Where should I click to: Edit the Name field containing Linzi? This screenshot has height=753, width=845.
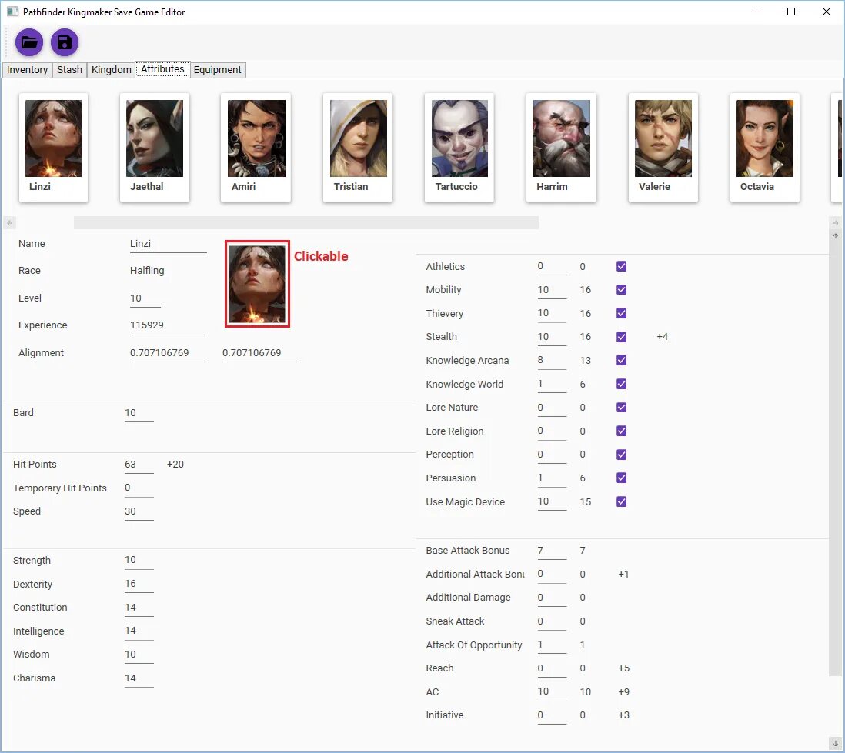168,244
